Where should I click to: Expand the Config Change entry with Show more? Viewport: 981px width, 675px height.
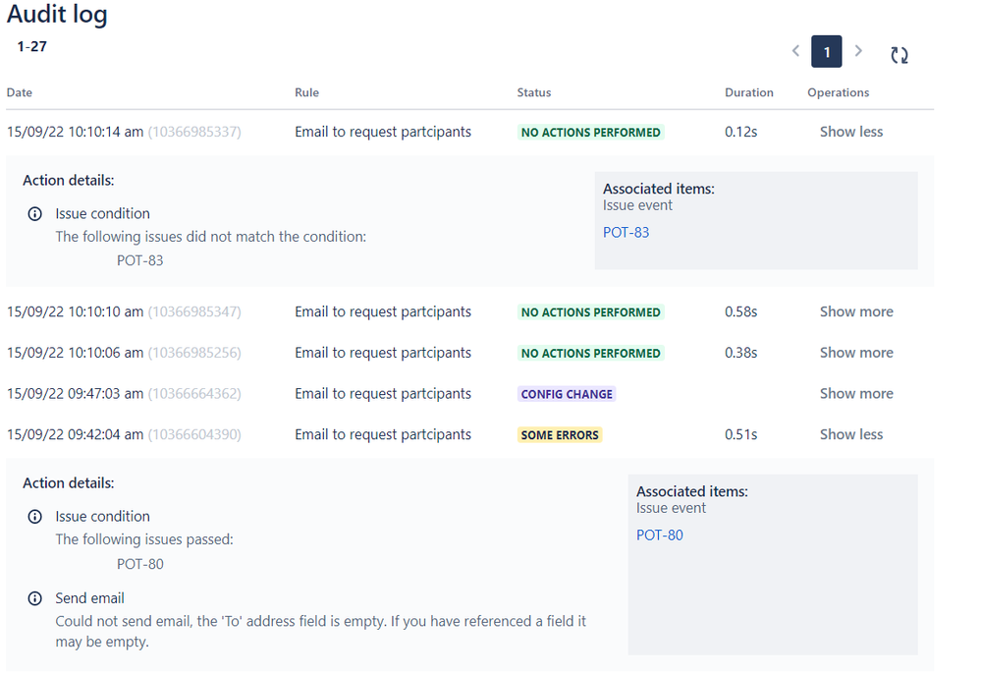[856, 393]
